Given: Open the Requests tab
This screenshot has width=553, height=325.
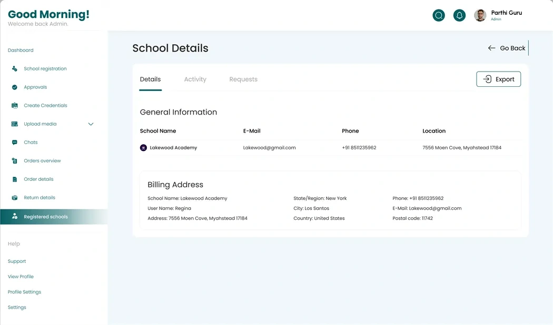Looking at the screenshot, I should tap(243, 79).
